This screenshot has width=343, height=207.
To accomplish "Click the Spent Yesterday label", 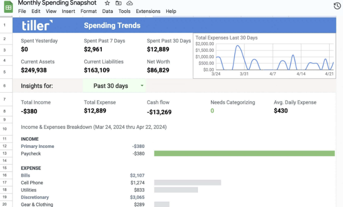I will 39,41.
